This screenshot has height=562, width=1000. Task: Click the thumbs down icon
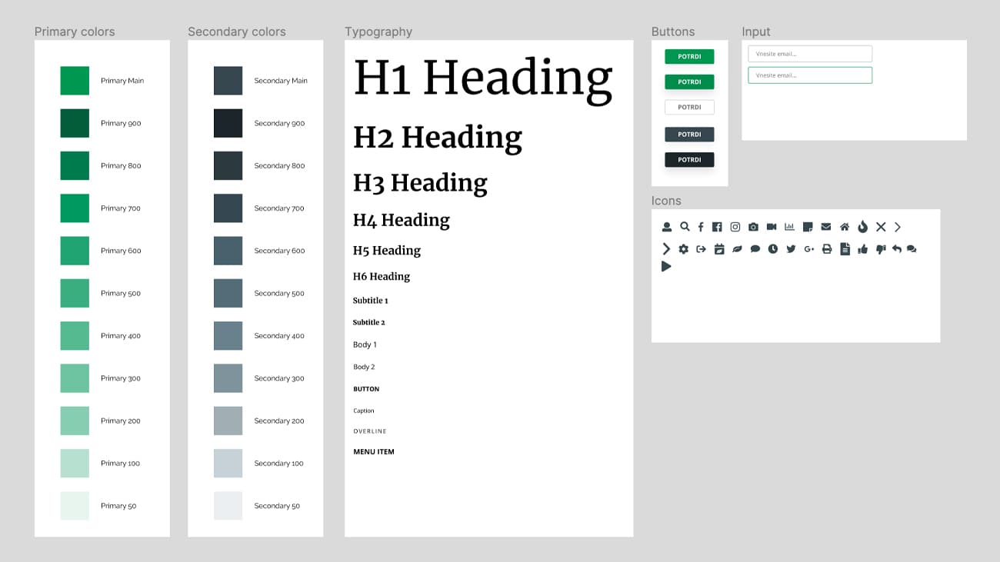pos(881,249)
